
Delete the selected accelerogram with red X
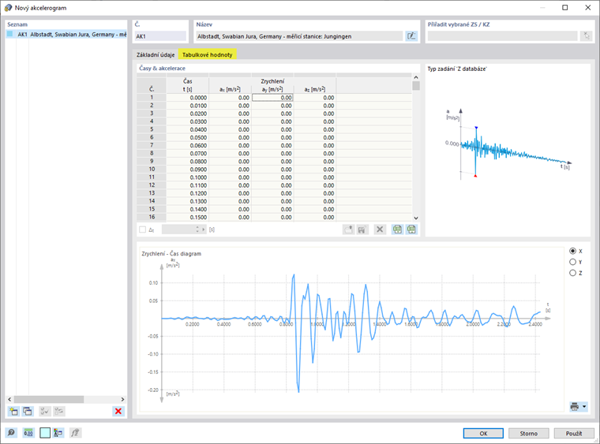118,411
